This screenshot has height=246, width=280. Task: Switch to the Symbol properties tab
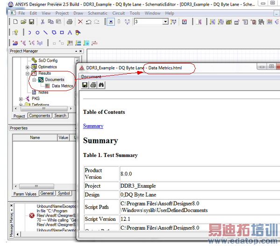[x=64, y=193]
